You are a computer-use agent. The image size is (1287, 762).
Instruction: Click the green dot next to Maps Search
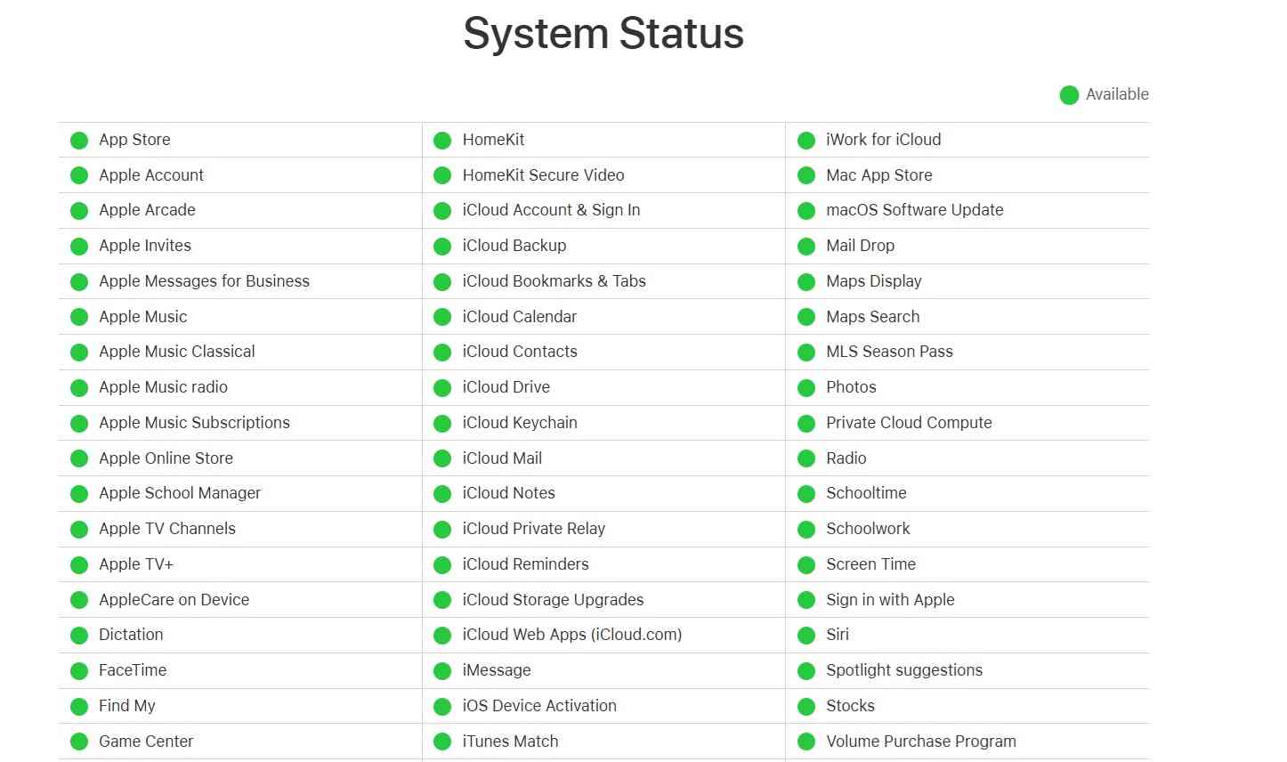pos(806,317)
